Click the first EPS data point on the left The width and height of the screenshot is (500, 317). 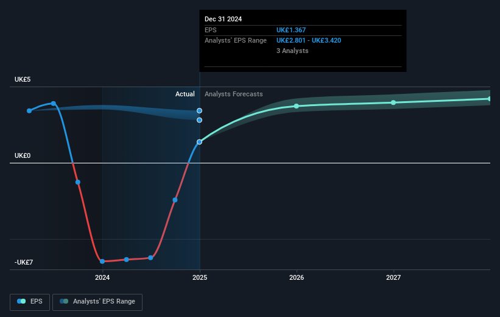pos(29,111)
